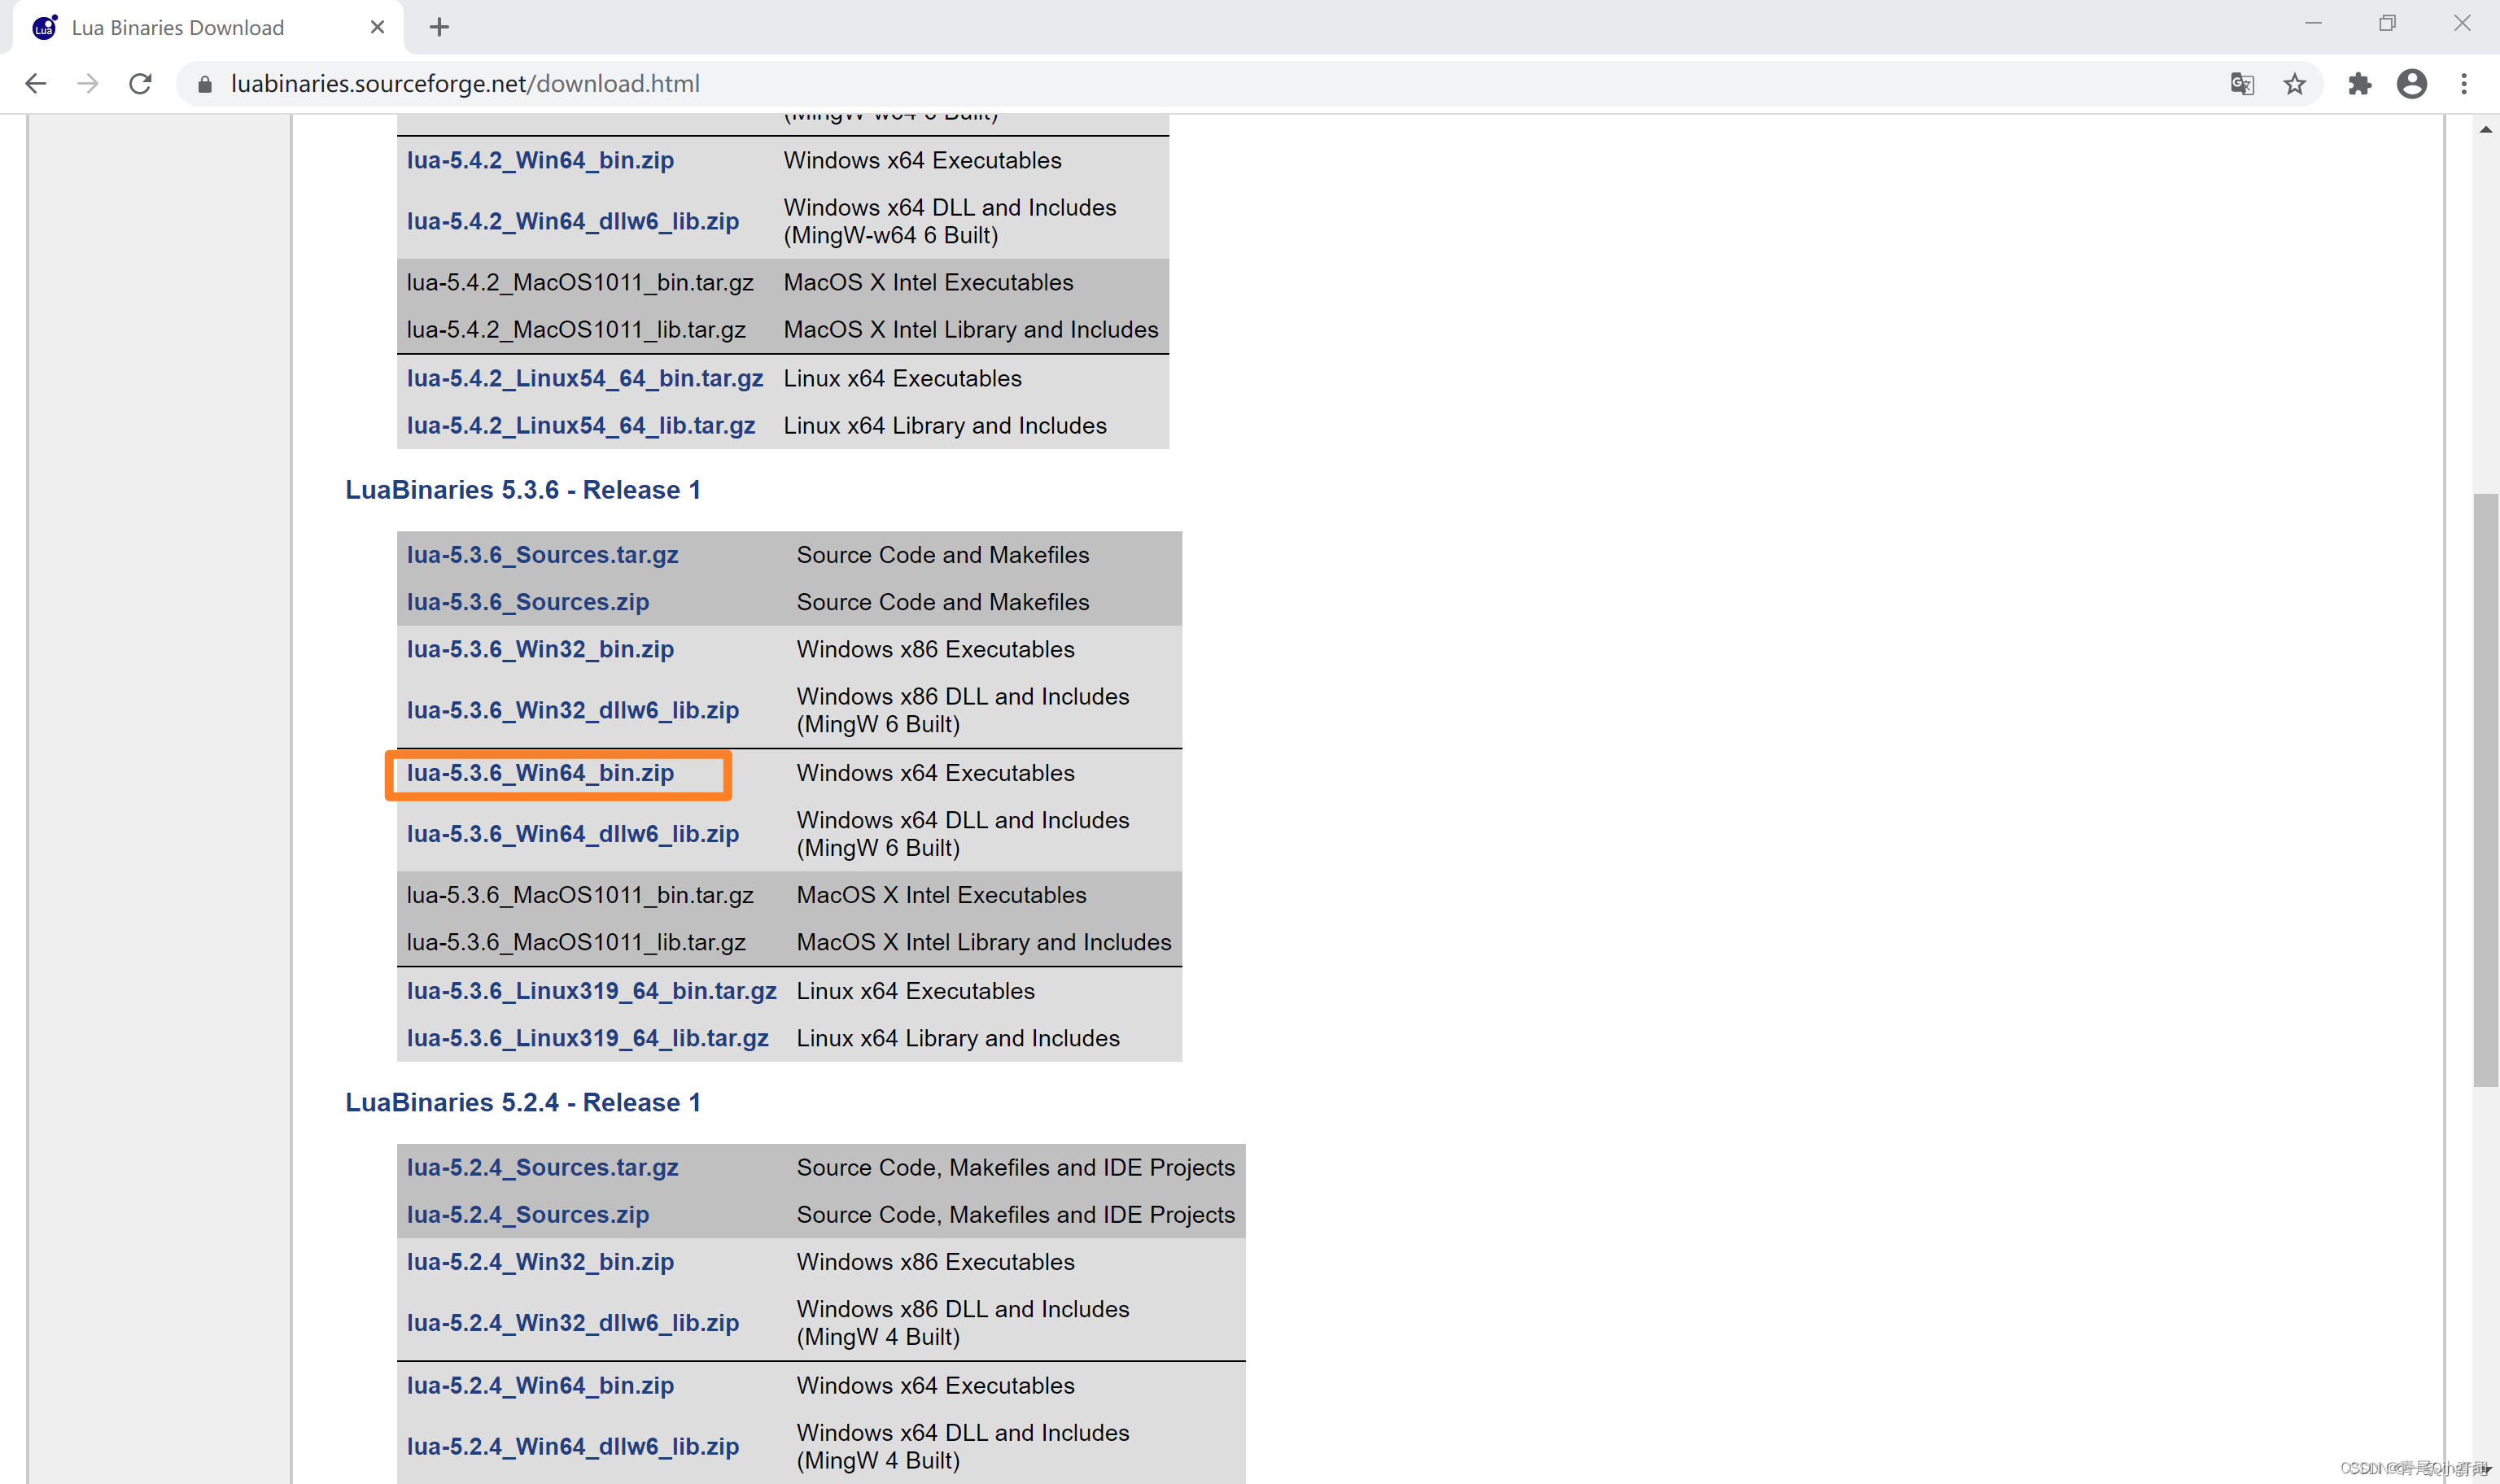Download lua-5.4.2_Win64_bin.zip

click(540, 160)
